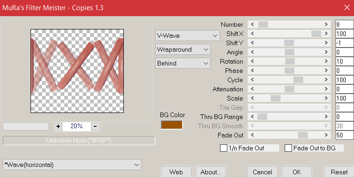
Task: Click the About... button
Action: click(x=211, y=172)
